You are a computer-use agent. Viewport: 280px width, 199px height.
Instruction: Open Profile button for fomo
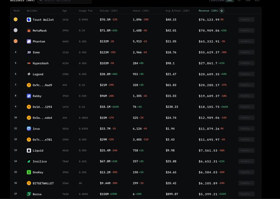246,52
